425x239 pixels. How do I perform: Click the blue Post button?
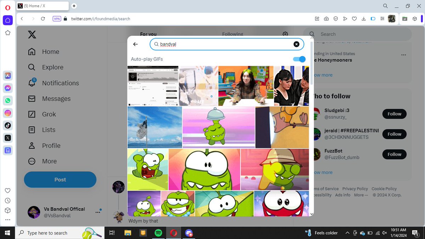click(x=60, y=180)
